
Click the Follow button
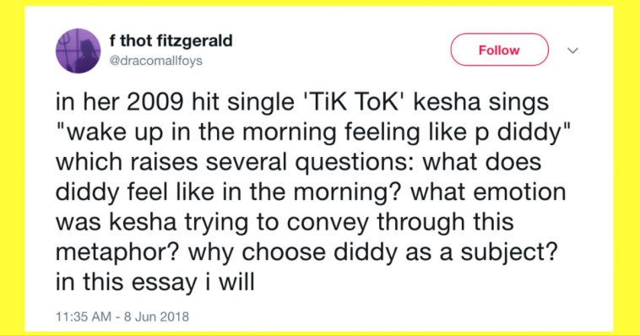(x=499, y=50)
